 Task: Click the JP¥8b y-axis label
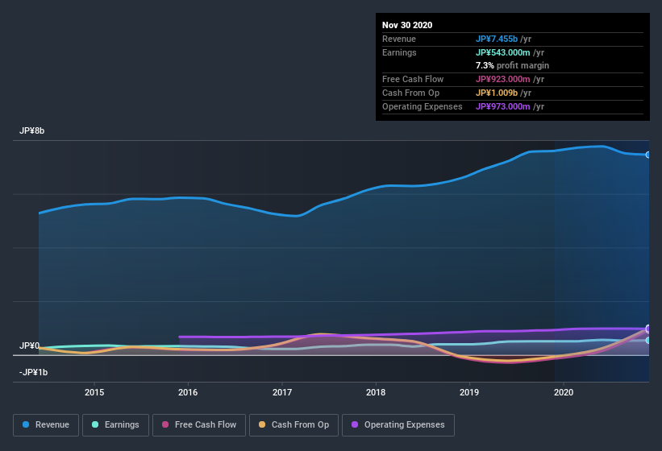coord(33,130)
